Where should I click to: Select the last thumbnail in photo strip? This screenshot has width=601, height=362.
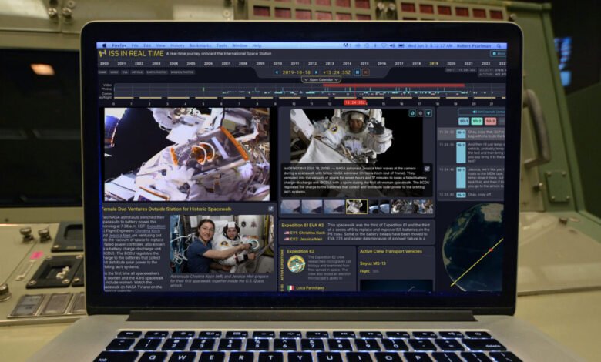click(423, 207)
